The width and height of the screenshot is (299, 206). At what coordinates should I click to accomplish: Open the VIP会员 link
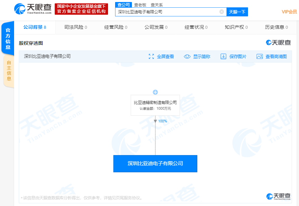[x=289, y=12]
